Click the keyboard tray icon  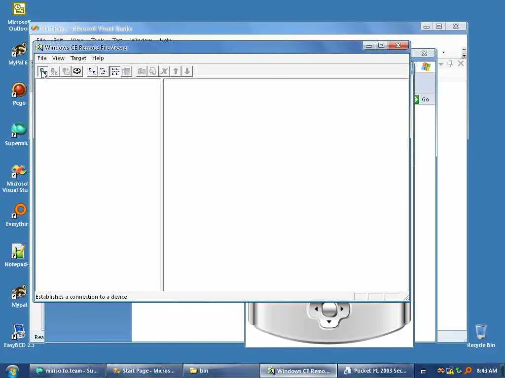click(424, 371)
